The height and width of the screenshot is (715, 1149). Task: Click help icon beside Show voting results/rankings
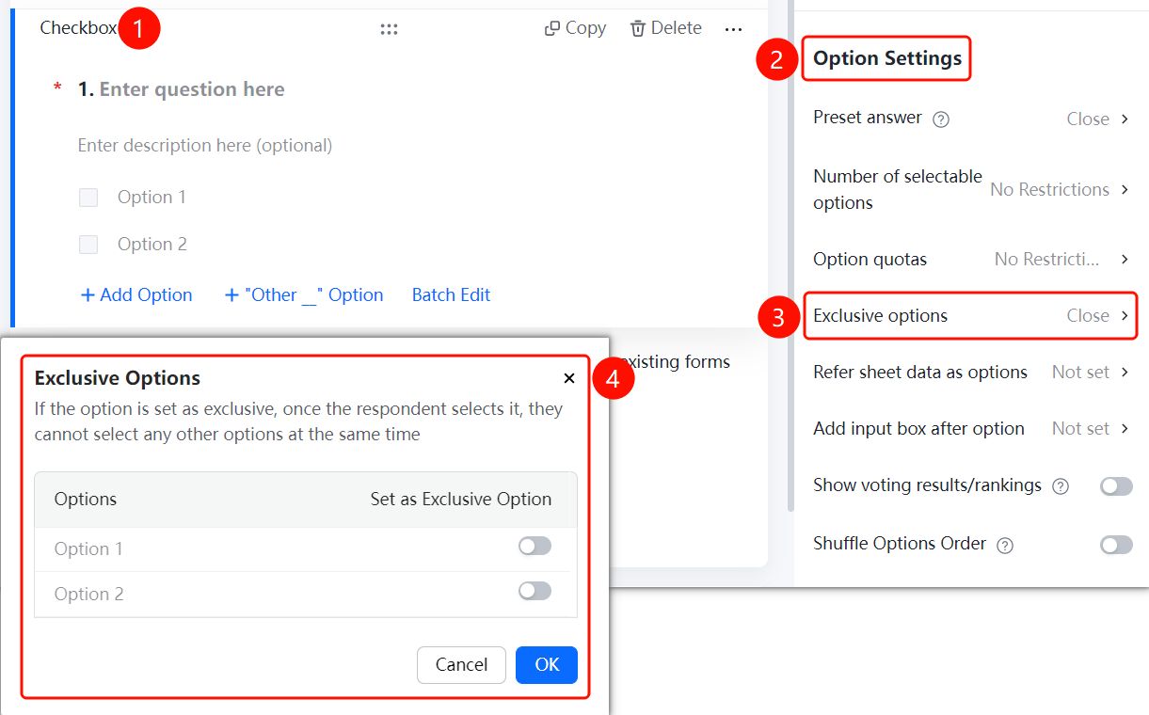[x=1061, y=486]
